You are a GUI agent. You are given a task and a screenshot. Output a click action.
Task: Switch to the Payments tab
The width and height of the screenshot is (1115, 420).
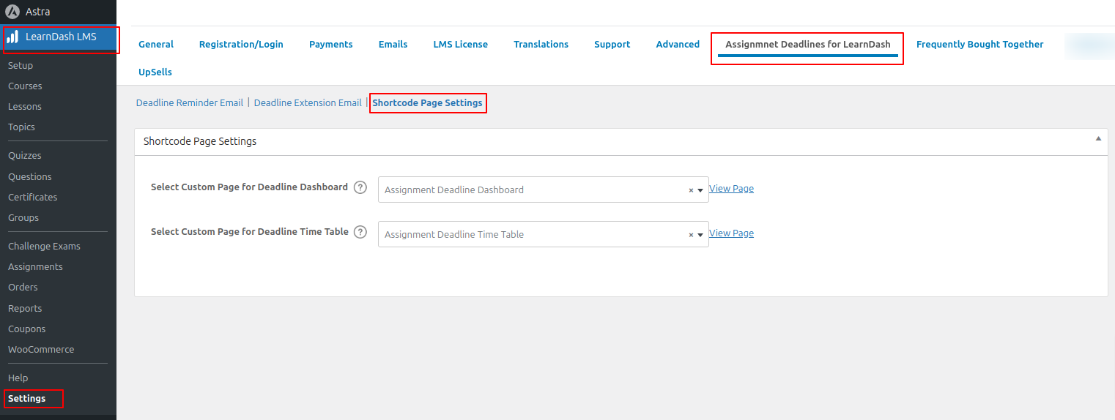point(330,45)
